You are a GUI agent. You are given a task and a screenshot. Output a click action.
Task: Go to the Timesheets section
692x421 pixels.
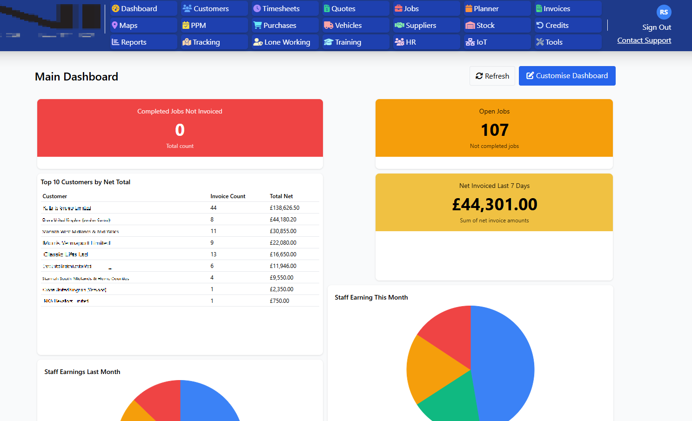click(x=285, y=8)
